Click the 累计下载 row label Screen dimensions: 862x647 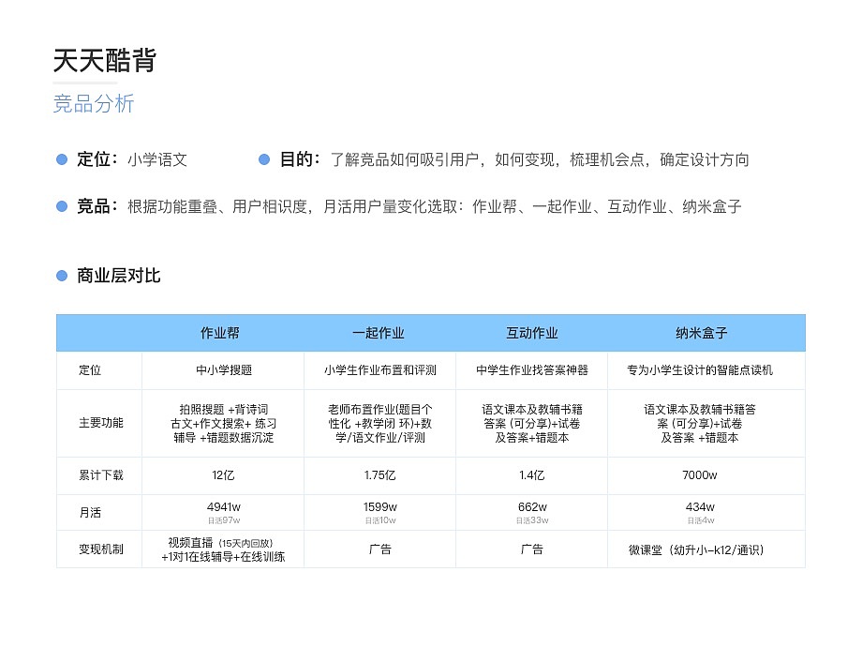101,474
